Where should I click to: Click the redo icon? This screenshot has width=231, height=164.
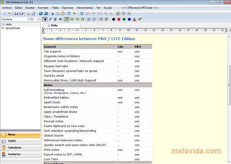tap(46, 13)
